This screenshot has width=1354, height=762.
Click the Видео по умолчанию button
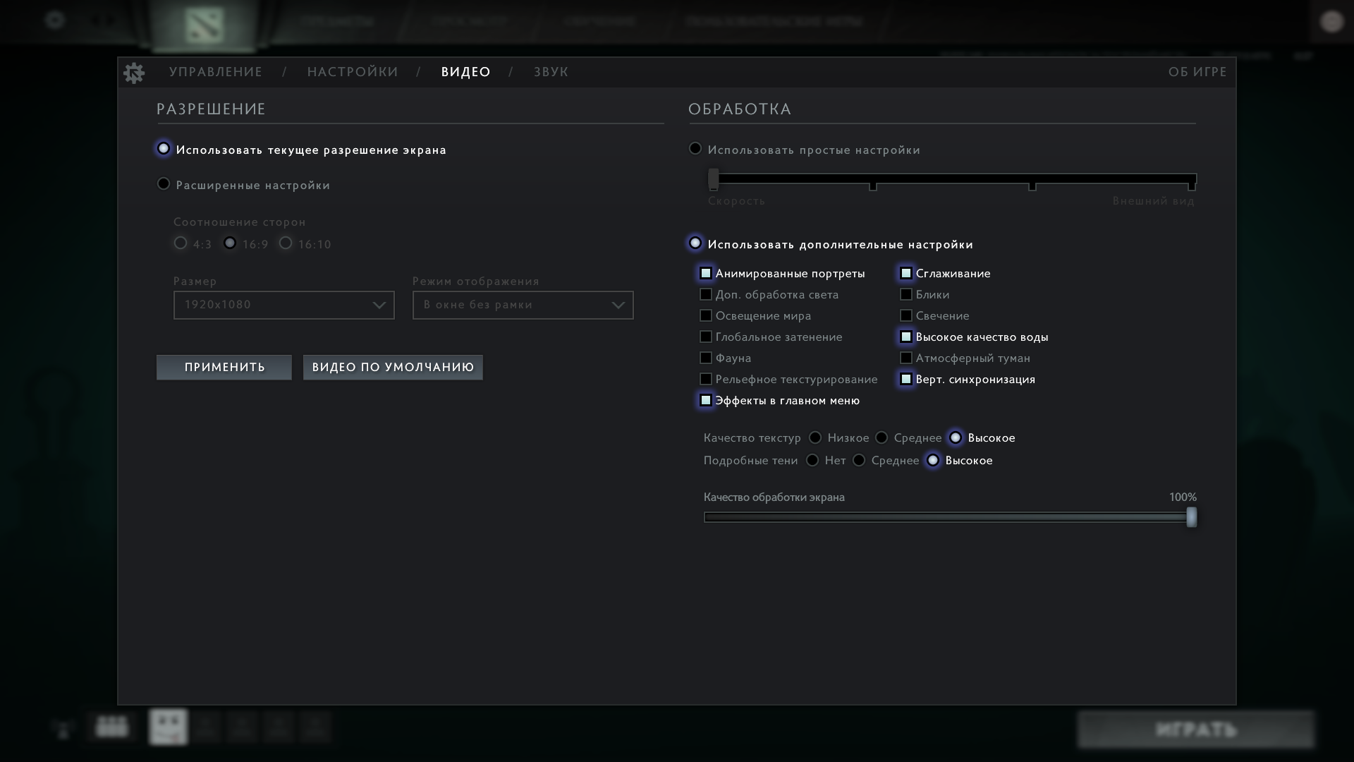[x=393, y=368]
